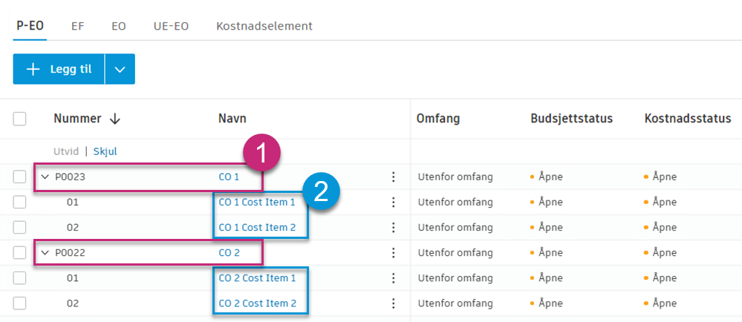Click the Budsjettstatus column header

pos(570,119)
